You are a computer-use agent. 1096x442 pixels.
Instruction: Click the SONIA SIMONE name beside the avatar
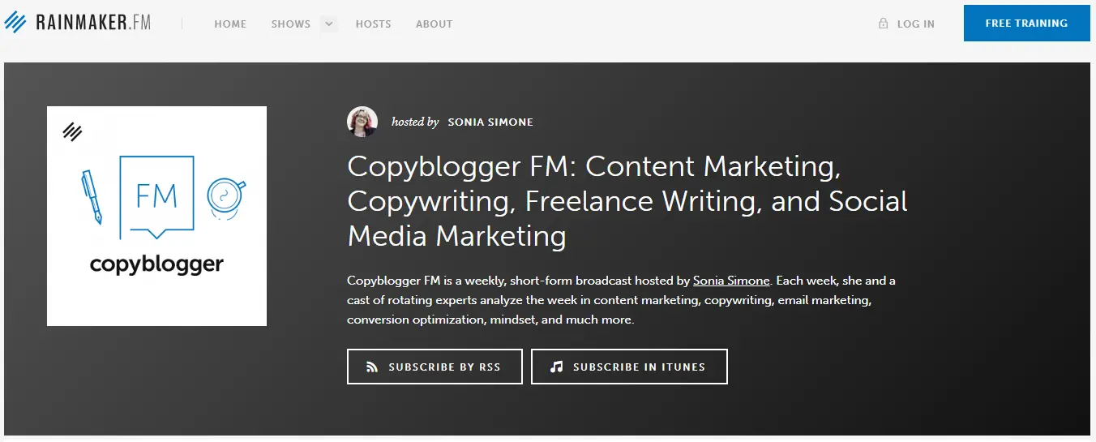(490, 122)
